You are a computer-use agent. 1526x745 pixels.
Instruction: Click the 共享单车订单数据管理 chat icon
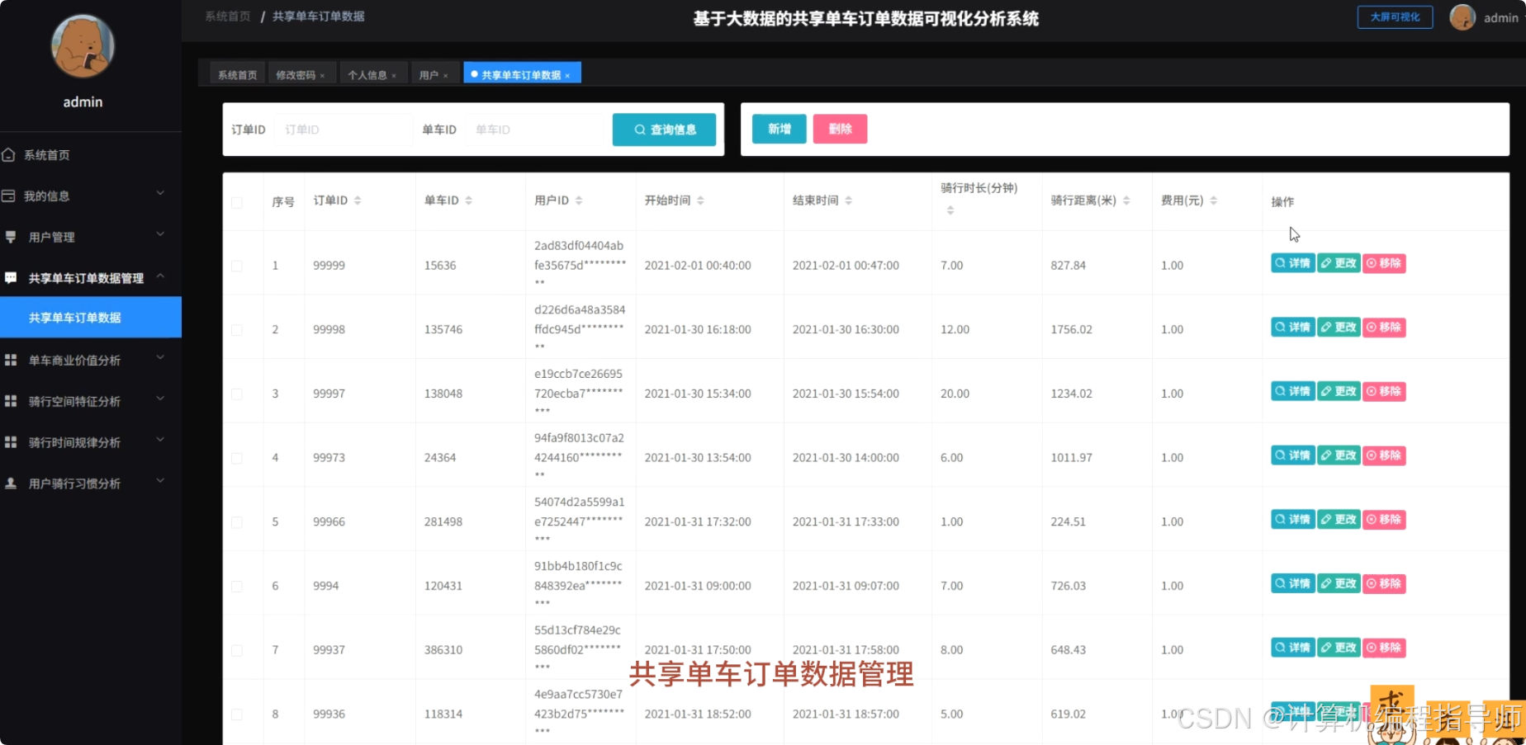pos(11,278)
